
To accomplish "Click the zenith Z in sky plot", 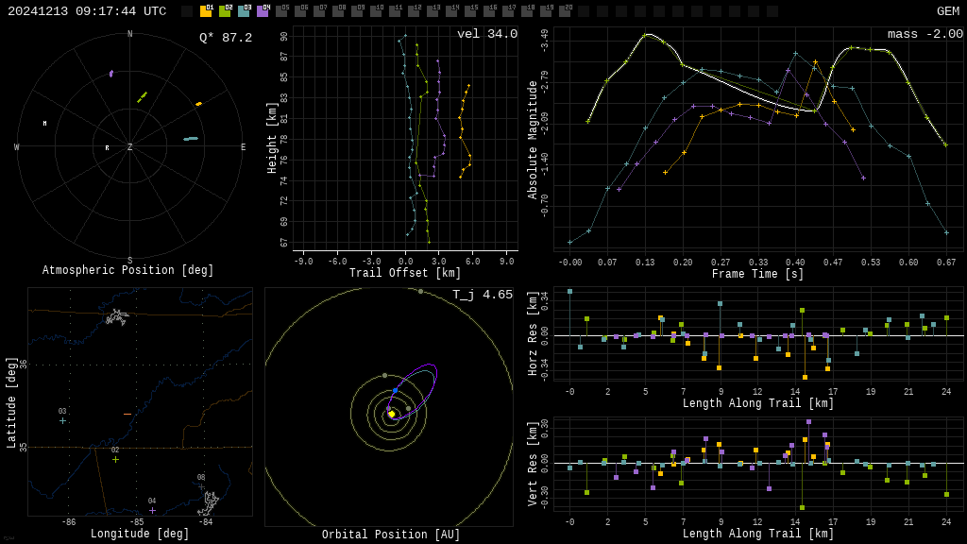I will pyautogui.click(x=130, y=147).
